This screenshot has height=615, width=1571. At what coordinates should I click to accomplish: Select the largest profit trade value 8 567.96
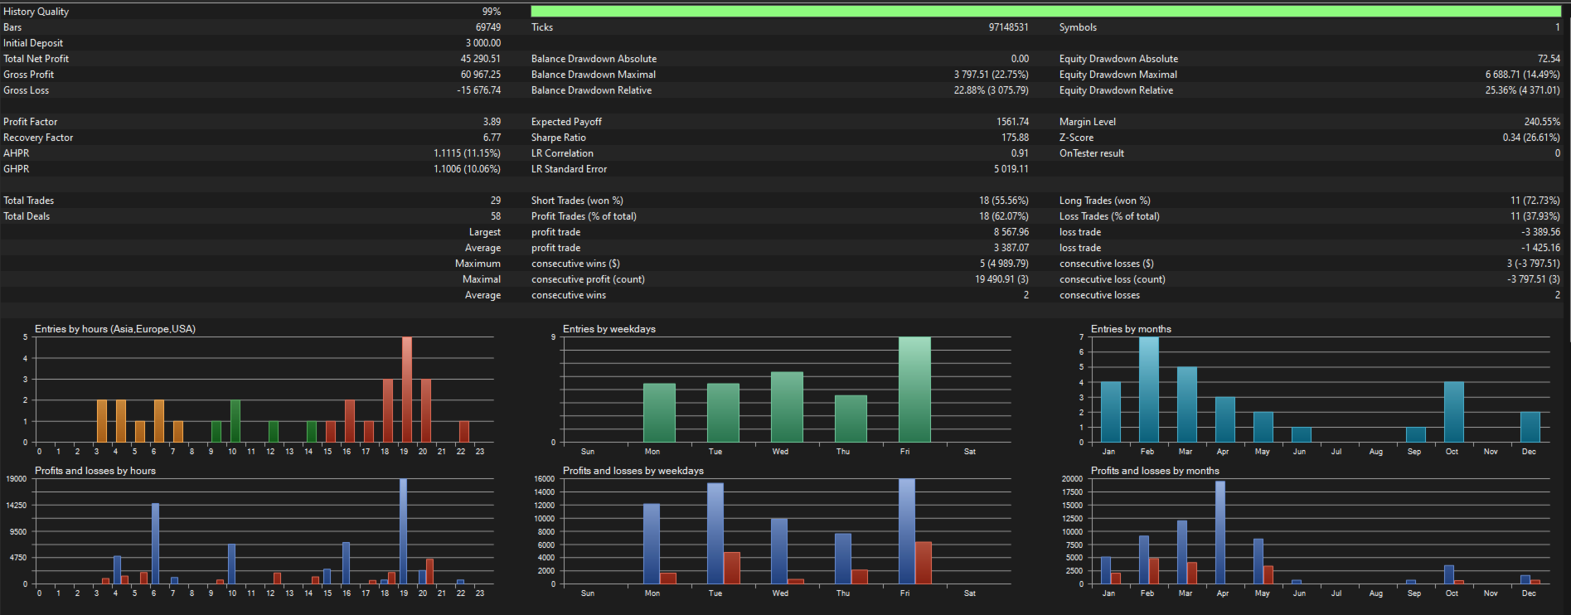tap(1011, 232)
